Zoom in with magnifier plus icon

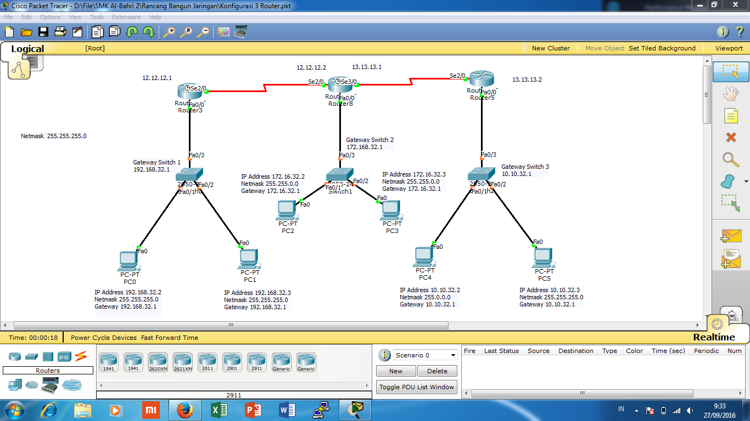click(x=169, y=32)
